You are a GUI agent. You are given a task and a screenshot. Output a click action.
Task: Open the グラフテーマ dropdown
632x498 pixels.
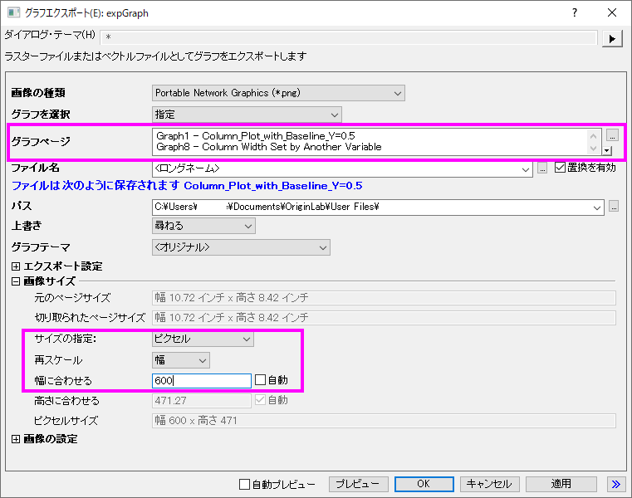(241, 247)
